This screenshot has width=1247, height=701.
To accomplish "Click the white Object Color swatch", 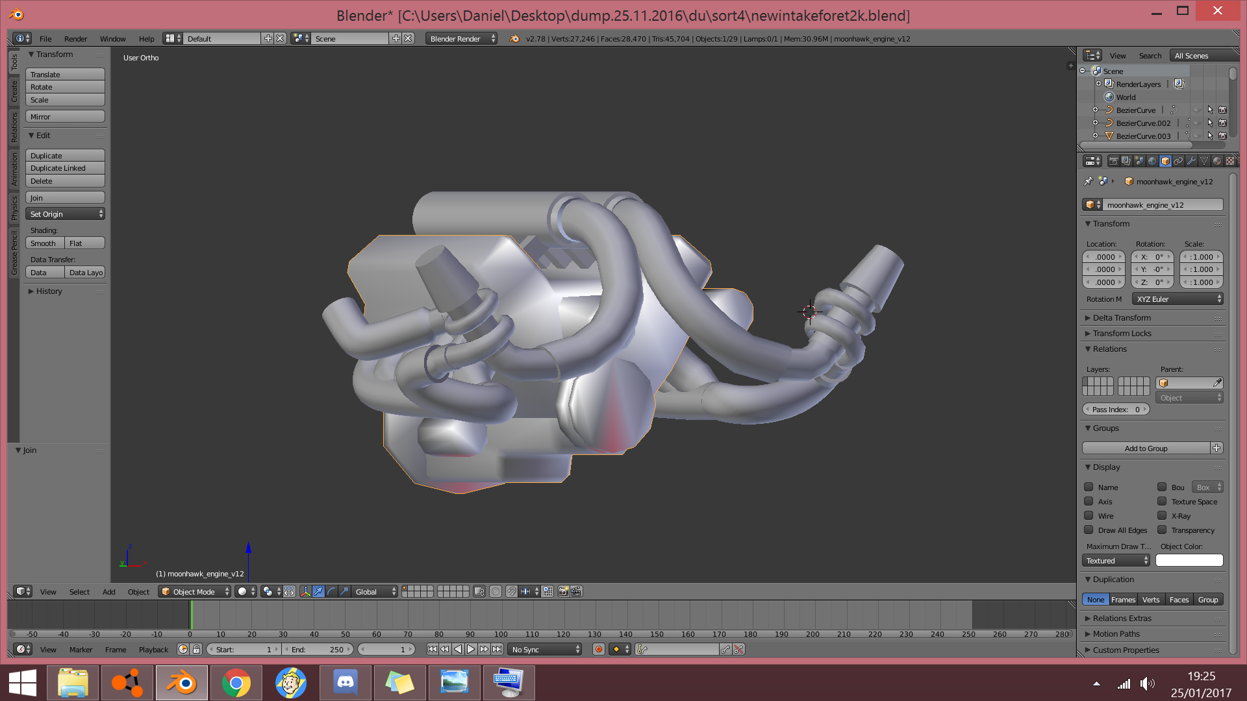I will click(x=1189, y=560).
